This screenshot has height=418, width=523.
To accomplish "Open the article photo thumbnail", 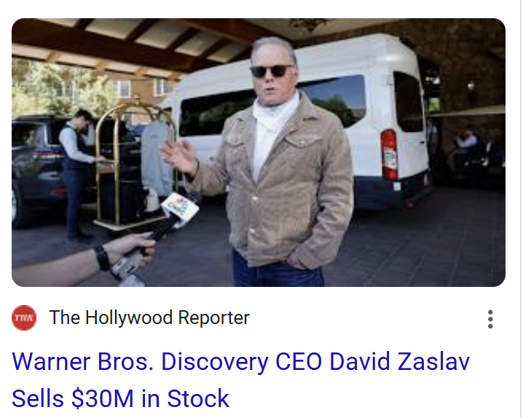I will [259, 152].
